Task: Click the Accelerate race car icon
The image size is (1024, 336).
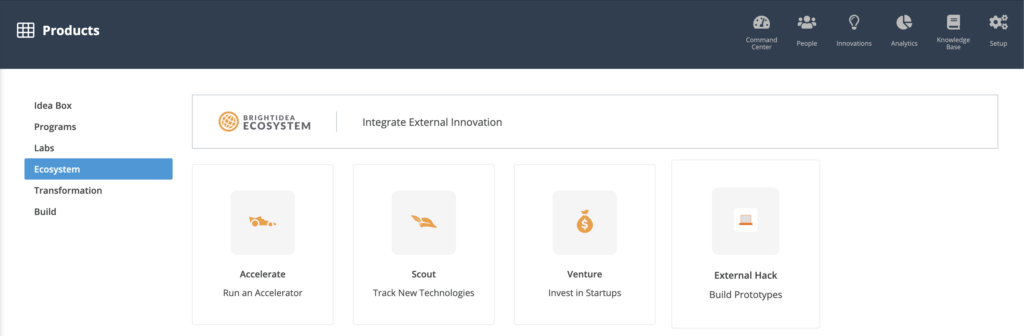Action: point(263,222)
